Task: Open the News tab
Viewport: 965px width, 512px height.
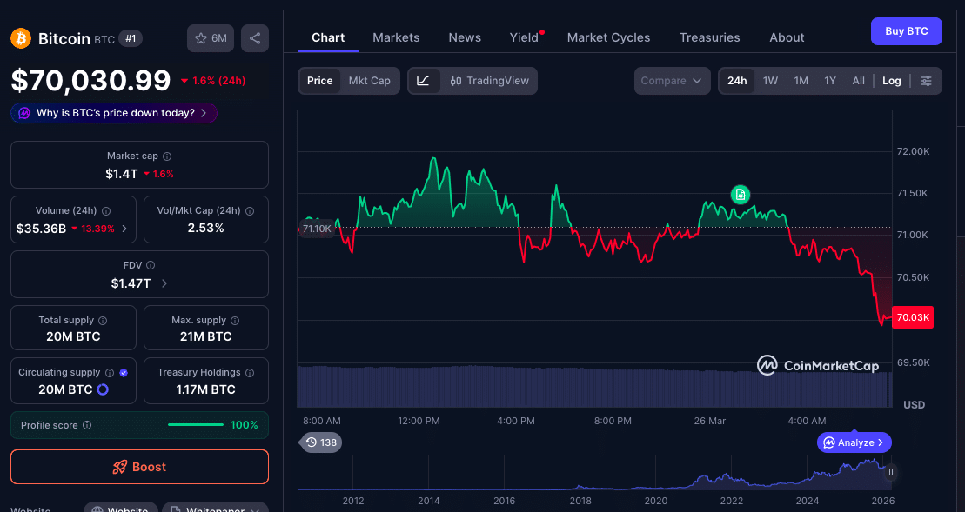Action: pos(465,37)
